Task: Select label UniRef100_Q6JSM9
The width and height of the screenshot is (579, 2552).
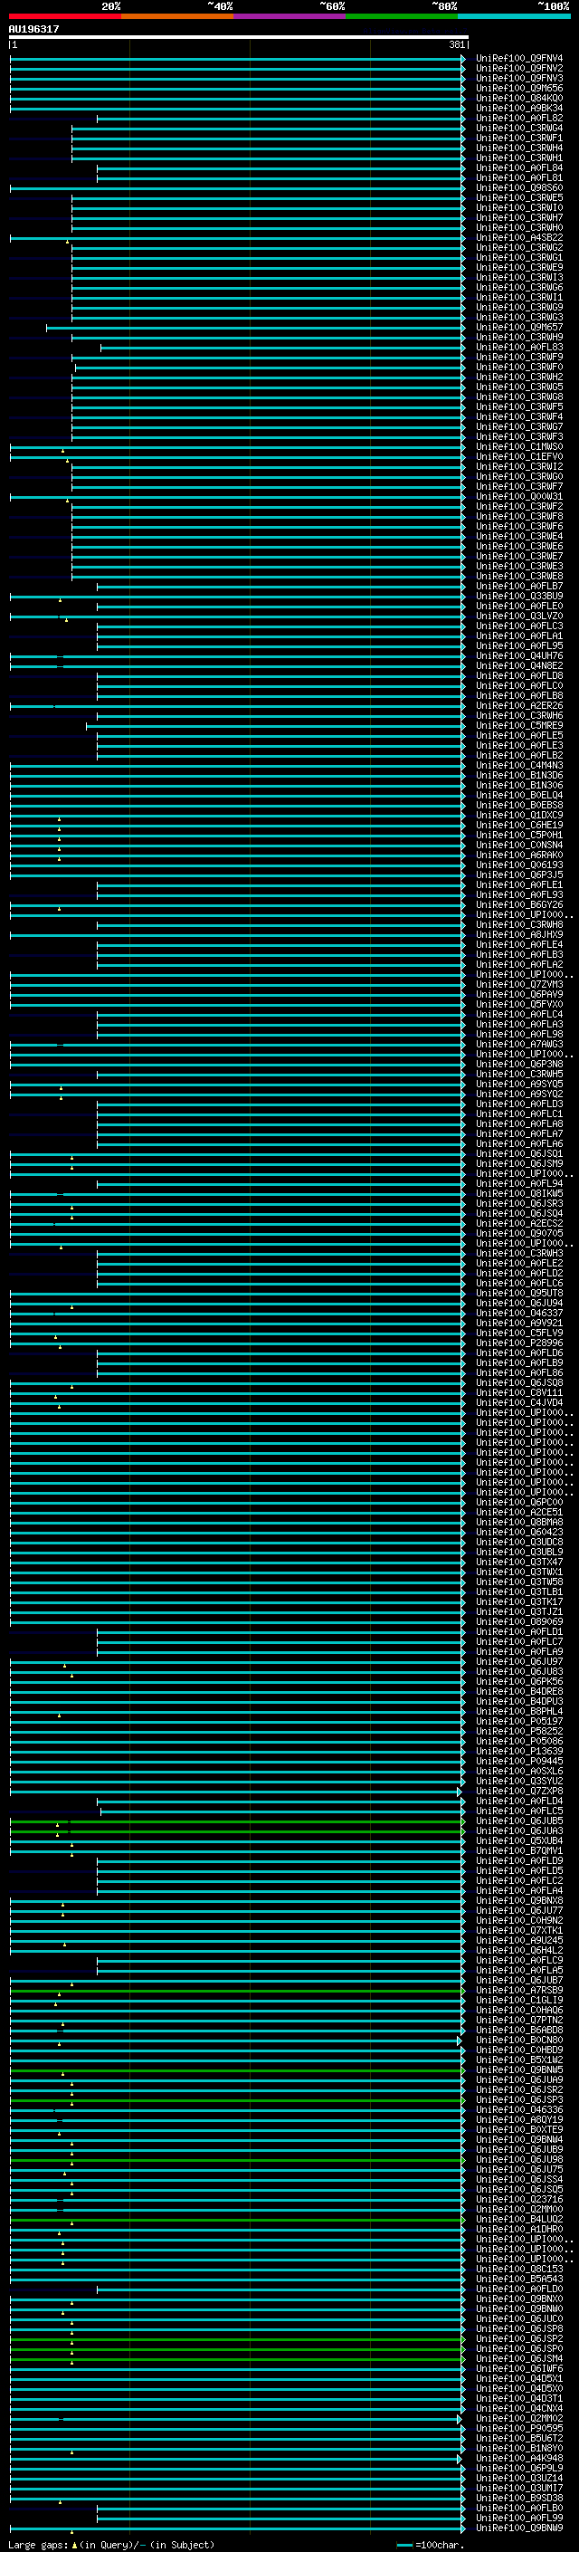Action: 518,1163
